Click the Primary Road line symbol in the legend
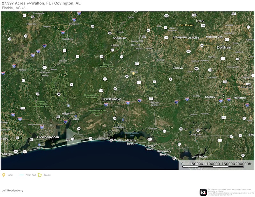This screenshot has width=255, height=197. [22, 175]
